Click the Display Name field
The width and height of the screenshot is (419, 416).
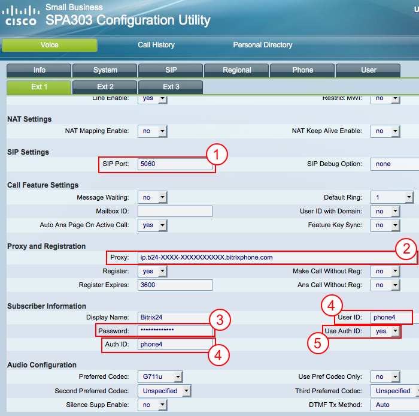tap(175, 317)
